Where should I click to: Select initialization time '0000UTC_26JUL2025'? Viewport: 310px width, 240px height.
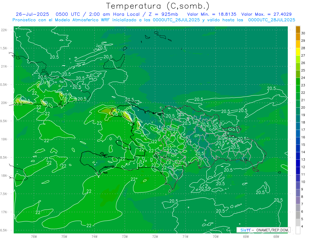pyautogui.click(x=176, y=20)
